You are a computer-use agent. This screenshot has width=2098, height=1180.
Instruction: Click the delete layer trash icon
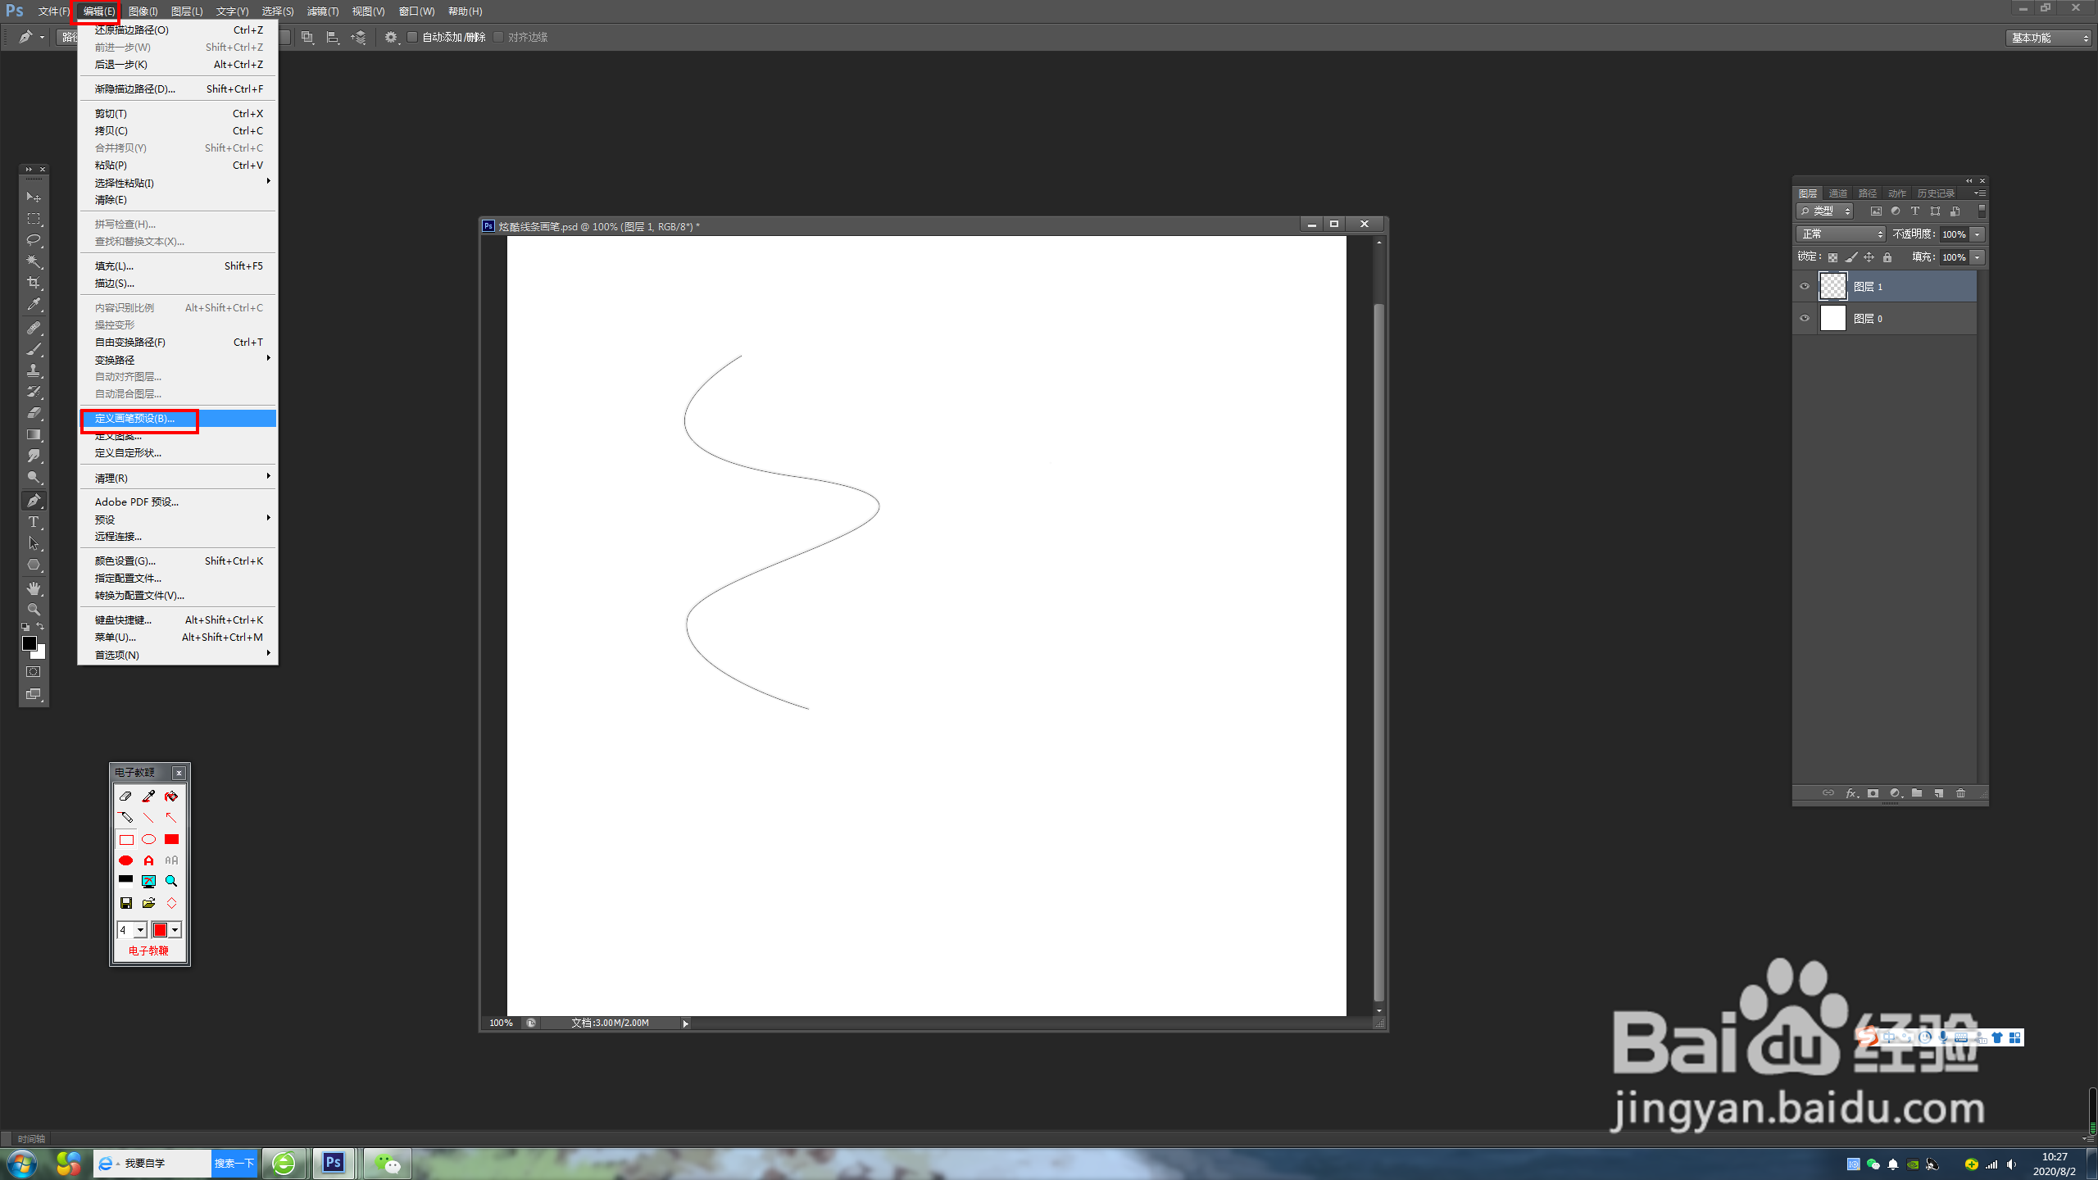coord(1960,793)
